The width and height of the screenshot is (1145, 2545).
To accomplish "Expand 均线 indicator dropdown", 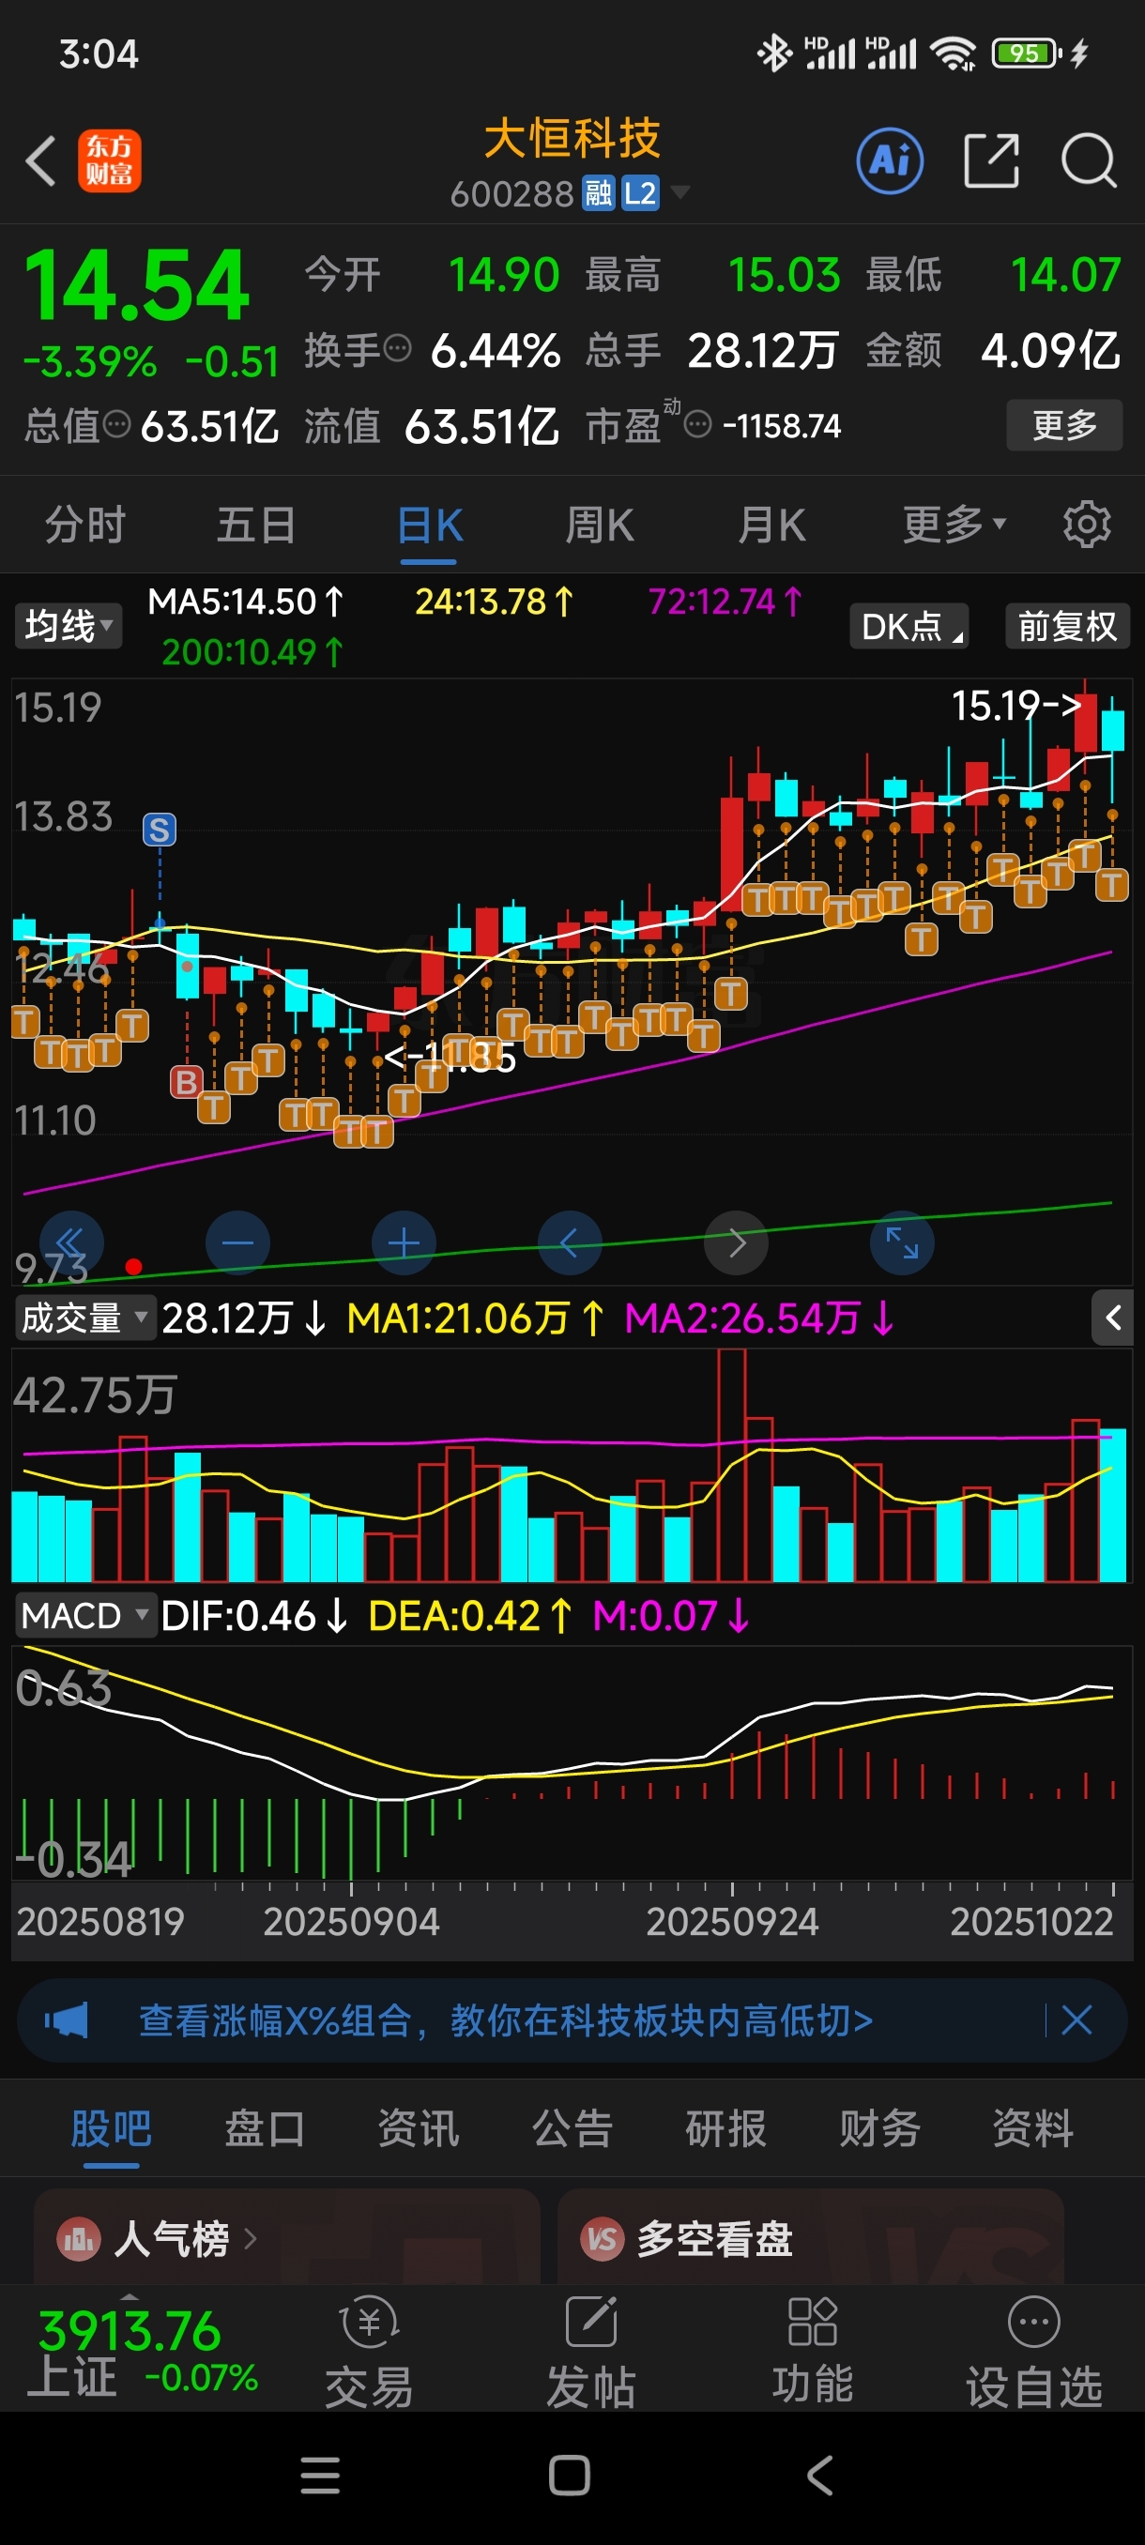I will coord(69,626).
